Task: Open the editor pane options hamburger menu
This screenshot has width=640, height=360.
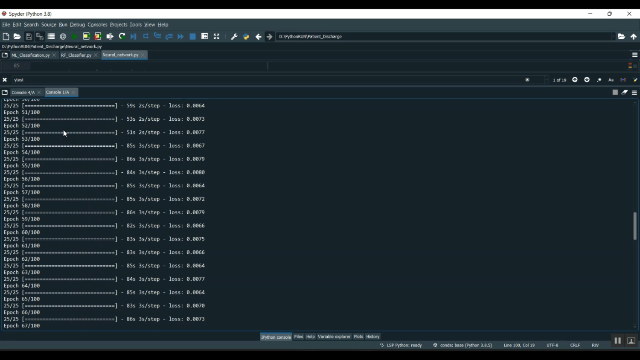Action: pos(634,55)
